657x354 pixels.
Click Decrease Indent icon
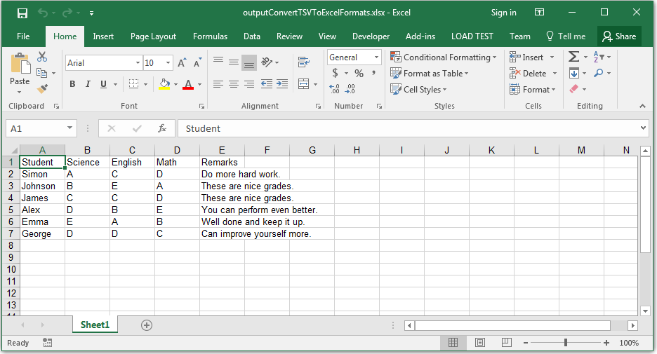pyautogui.click(x=267, y=83)
